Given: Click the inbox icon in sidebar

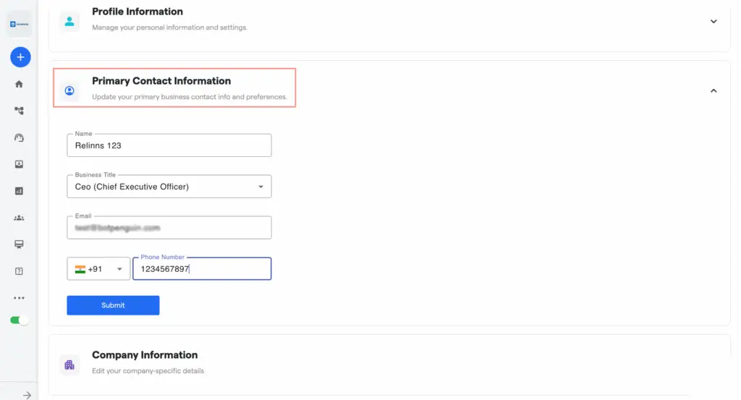Looking at the screenshot, I should point(19,164).
